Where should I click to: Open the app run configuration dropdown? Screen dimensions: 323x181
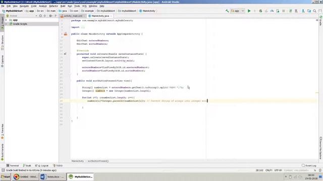[x=238, y=11]
